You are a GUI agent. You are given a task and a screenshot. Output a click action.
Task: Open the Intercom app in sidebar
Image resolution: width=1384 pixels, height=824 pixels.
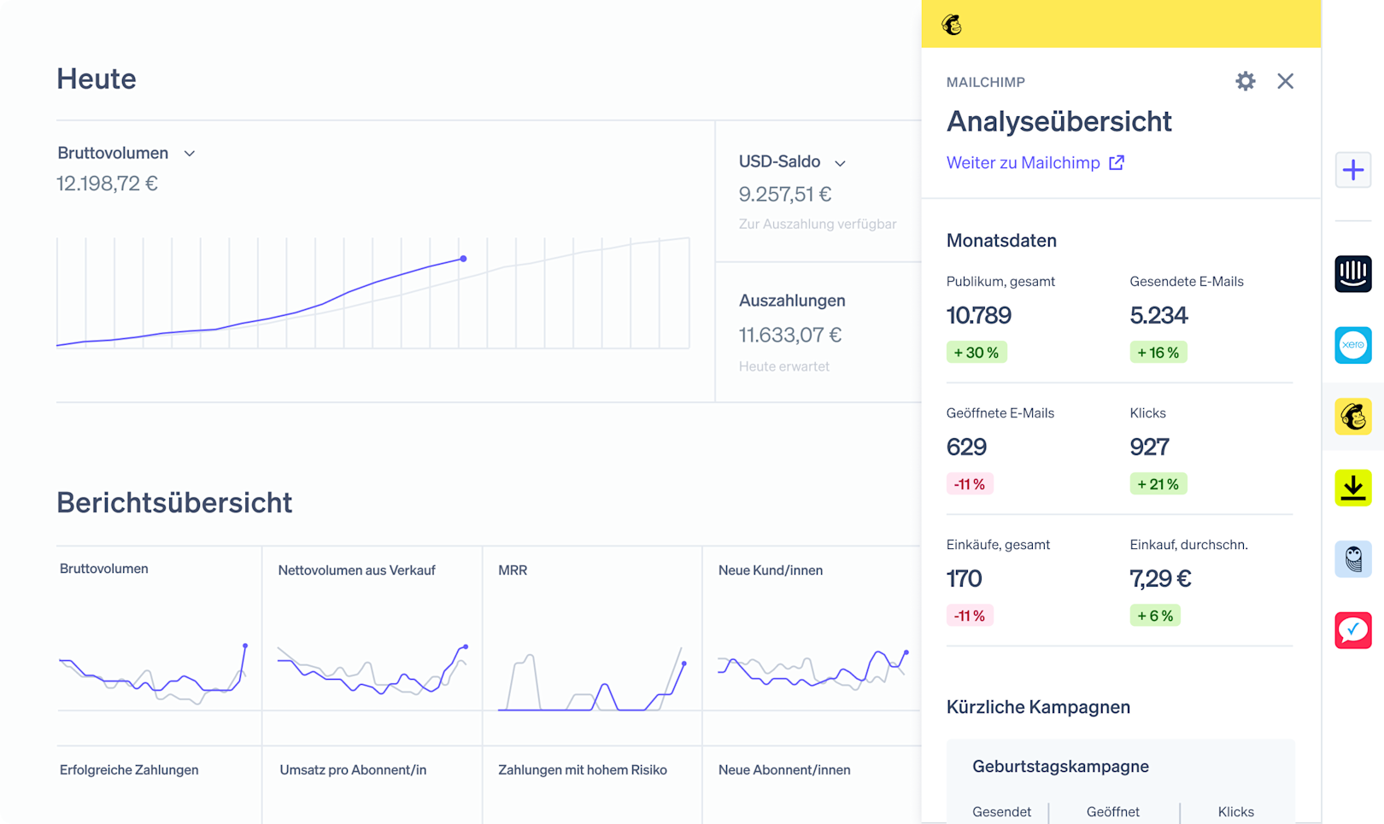pyautogui.click(x=1353, y=274)
